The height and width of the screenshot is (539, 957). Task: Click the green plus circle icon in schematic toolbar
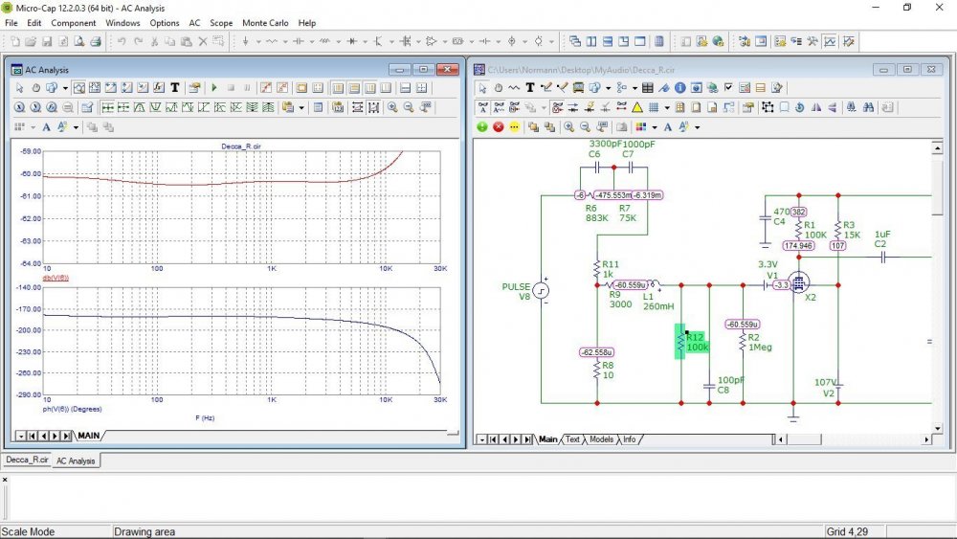point(482,126)
